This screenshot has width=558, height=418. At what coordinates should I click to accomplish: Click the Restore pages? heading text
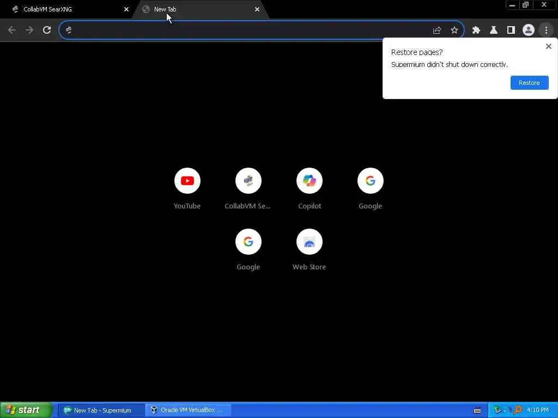[417, 52]
